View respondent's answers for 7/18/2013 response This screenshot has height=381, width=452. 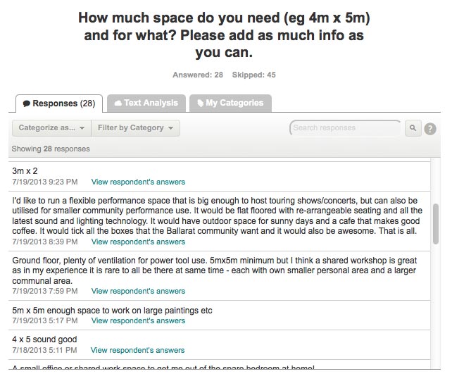coord(137,350)
